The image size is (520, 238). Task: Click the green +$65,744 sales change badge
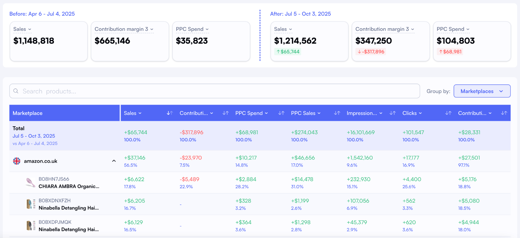288,52
